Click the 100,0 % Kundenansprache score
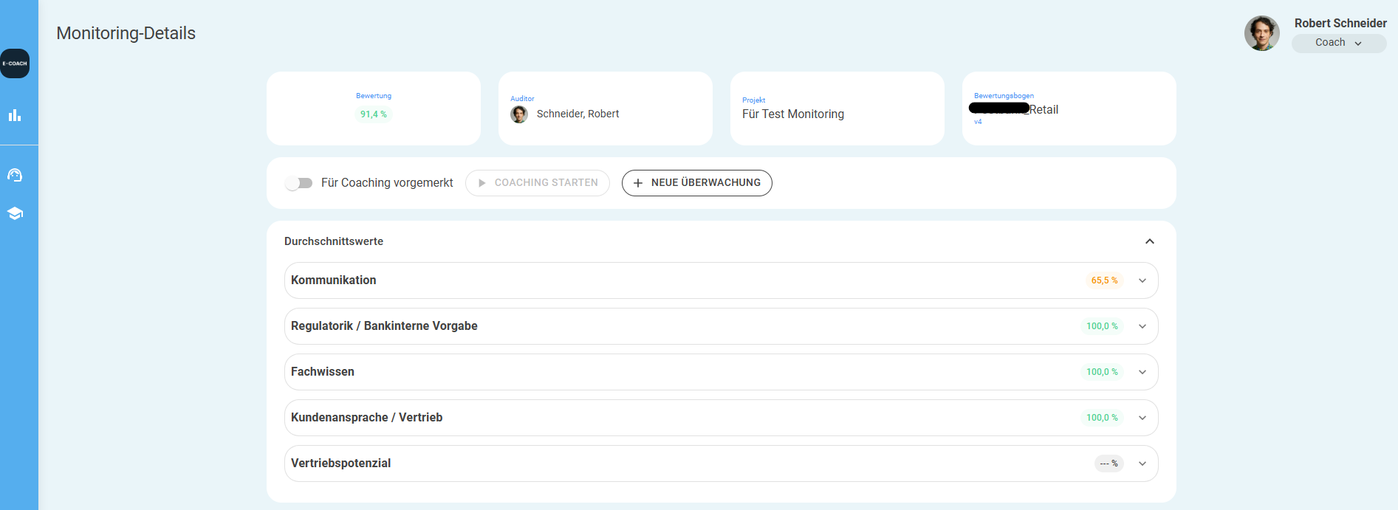 tap(1102, 418)
